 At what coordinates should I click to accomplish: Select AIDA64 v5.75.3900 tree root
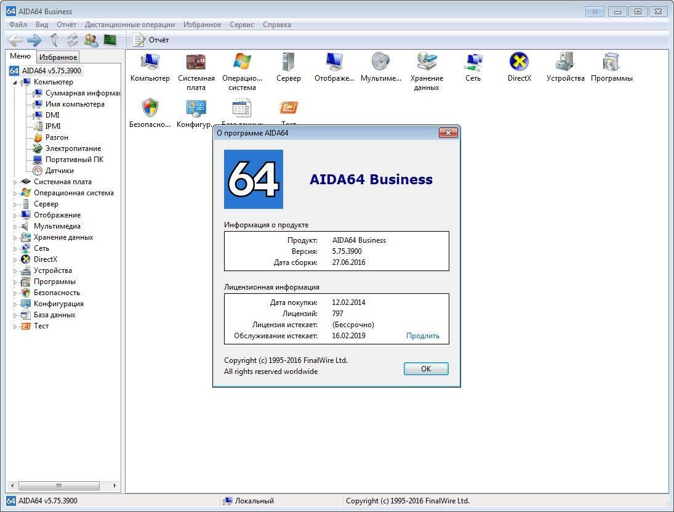tap(45, 71)
